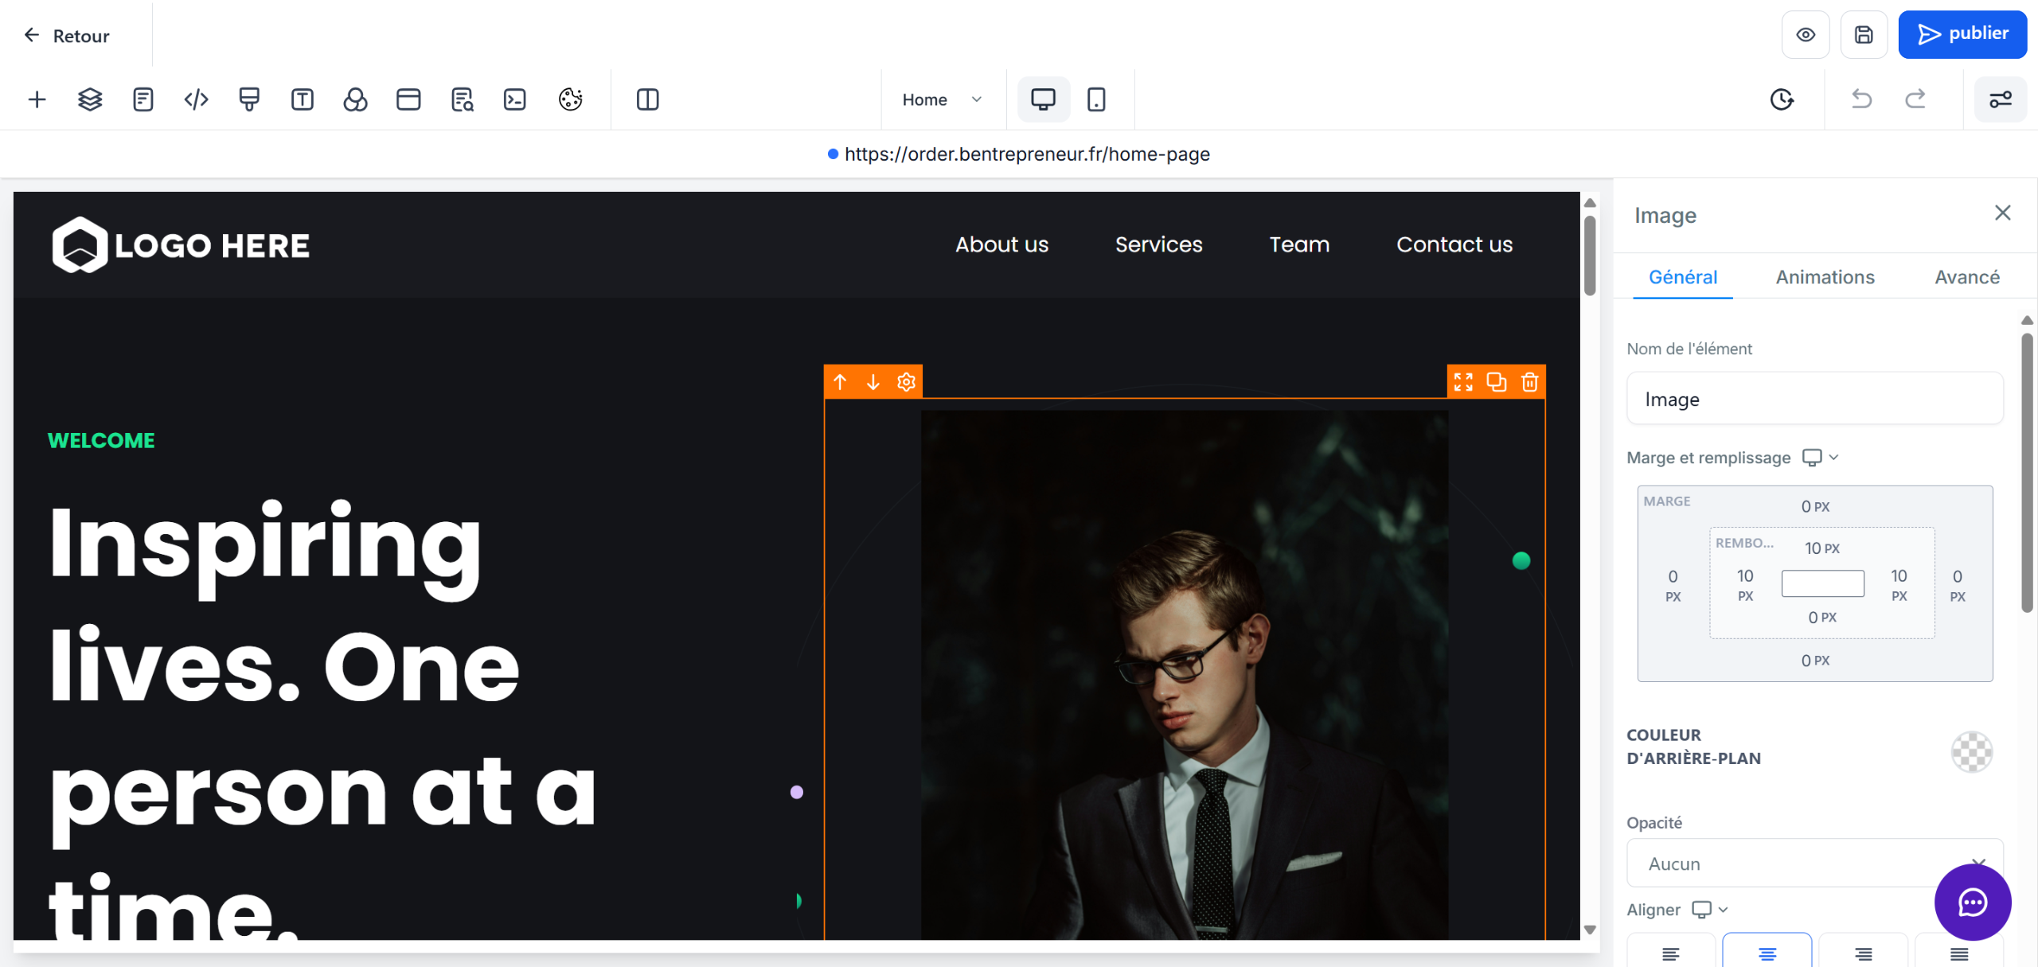Click the add element plus icon
2038x967 pixels.
click(x=37, y=99)
